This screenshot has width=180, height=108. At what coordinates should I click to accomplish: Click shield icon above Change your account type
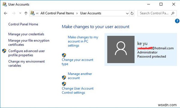(64, 55)
